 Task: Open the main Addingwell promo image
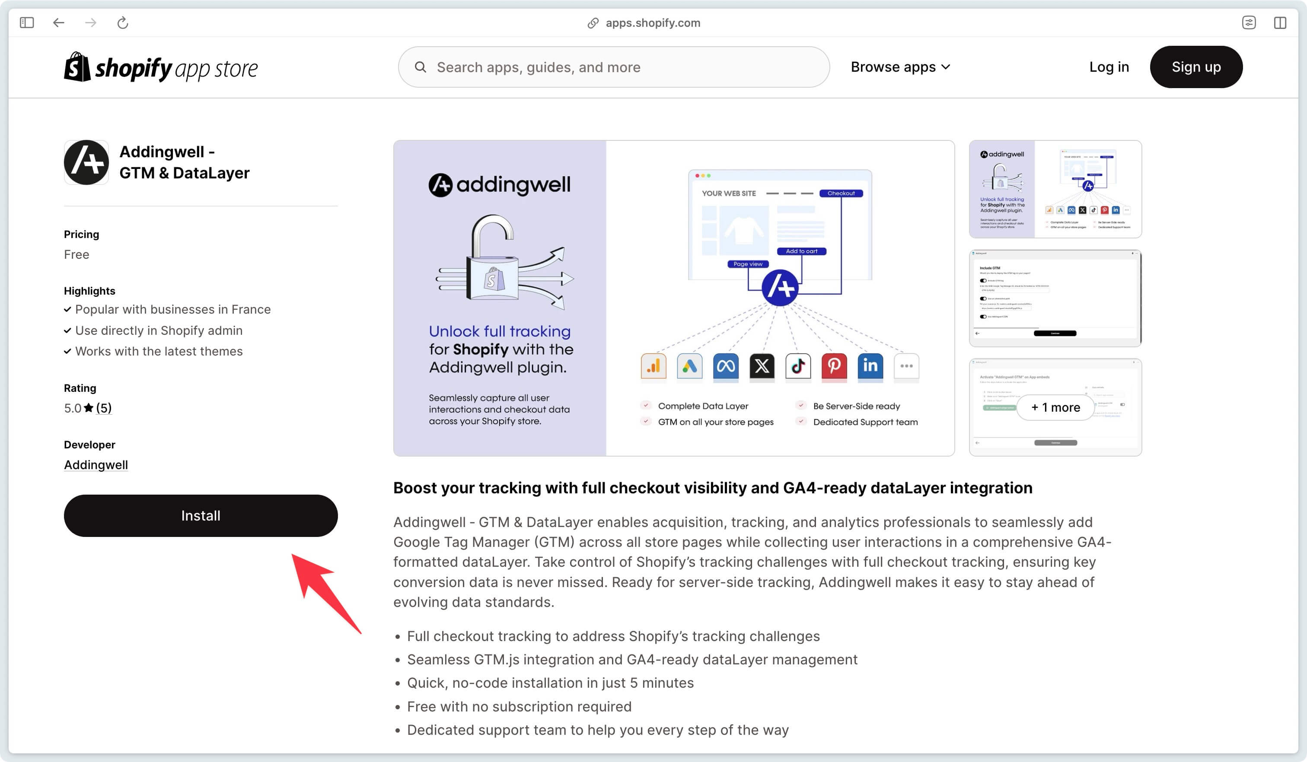pyautogui.click(x=674, y=298)
